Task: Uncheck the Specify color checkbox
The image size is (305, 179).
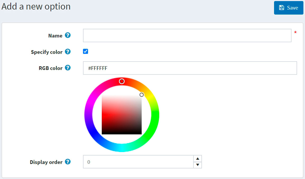Action: 85,51
